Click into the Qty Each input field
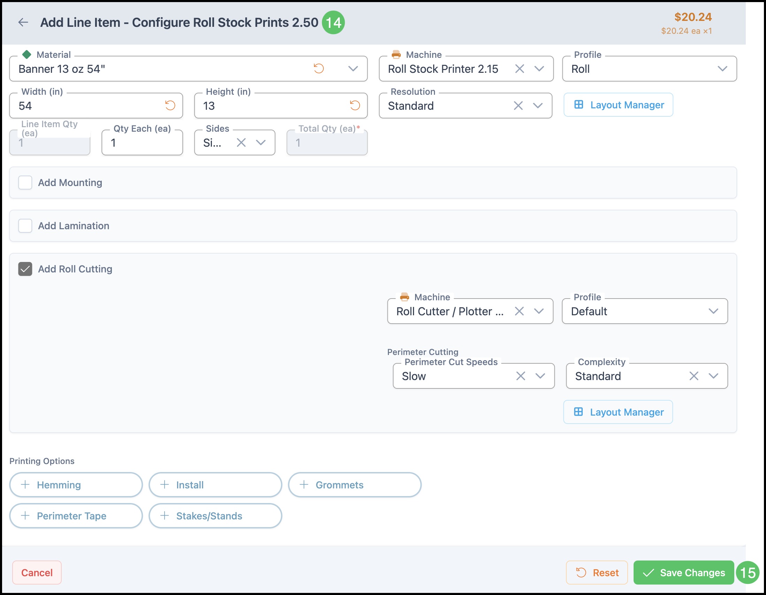Viewport: 766px width, 595px height. (142, 143)
